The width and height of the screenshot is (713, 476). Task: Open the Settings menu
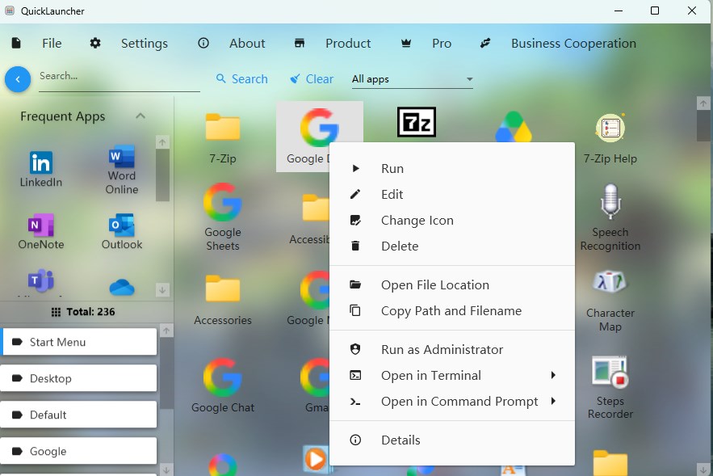pos(145,43)
